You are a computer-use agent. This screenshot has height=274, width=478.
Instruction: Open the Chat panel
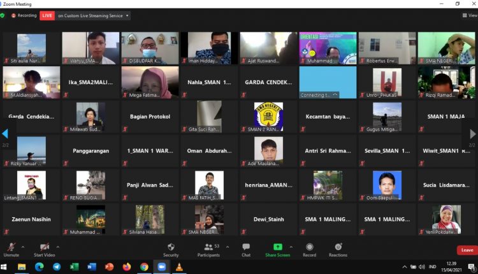[x=246, y=249]
